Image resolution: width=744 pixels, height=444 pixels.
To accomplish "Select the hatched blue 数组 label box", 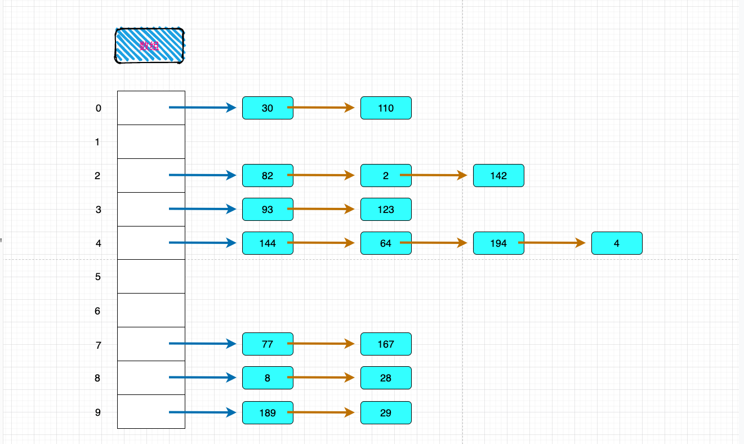I will [x=150, y=46].
